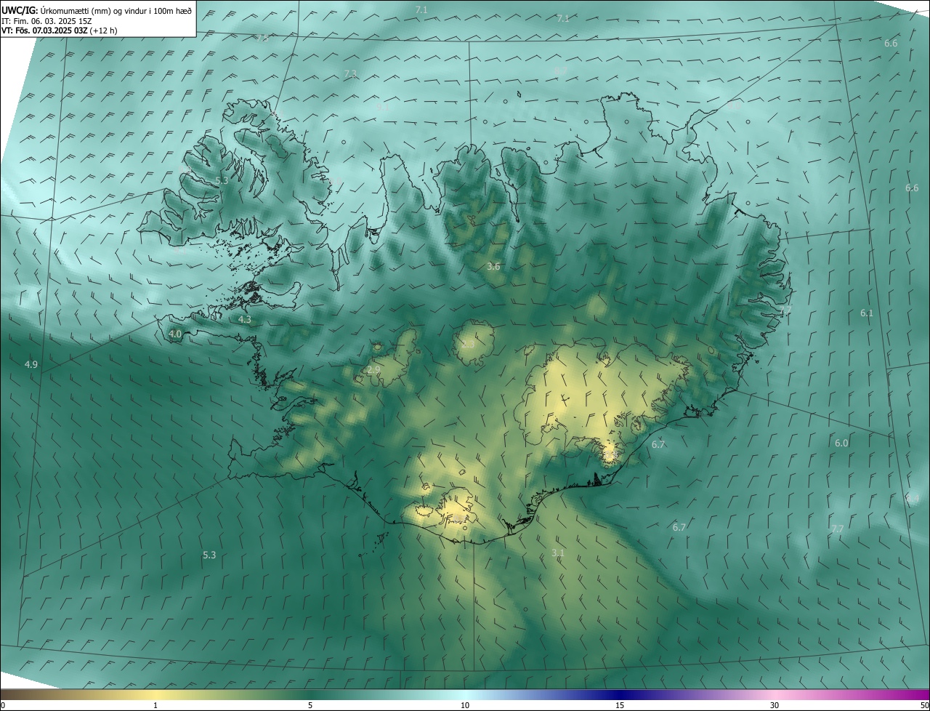This screenshot has height=711, width=930.
Task: Click the '6.0' value label on the map
Action: click(x=841, y=443)
